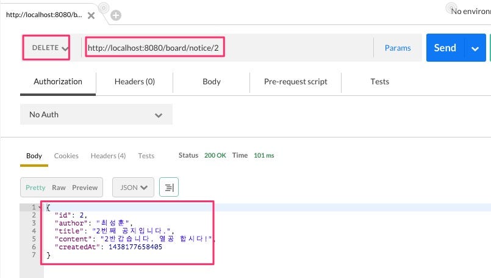Click the "101 ms" time value

(x=264, y=155)
